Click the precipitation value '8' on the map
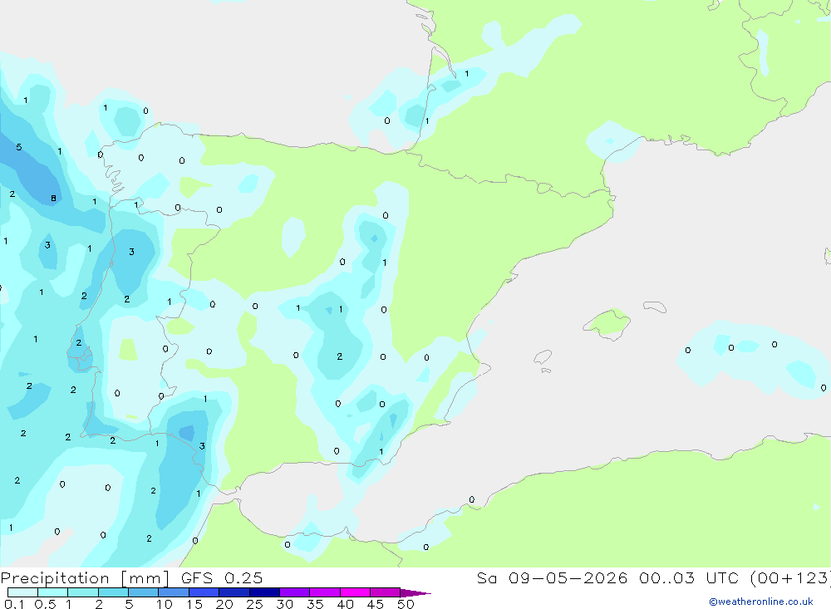The width and height of the screenshot is (831, 609). pyautogui.click(x=53, y=199)
